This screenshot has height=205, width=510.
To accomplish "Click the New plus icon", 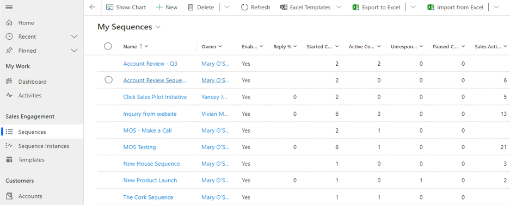I will 159,7.
